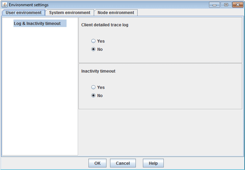The image size is (245, 170).
Task: Click blank area below Inactivity timeout panel
Action: pyautogui.click(x=161, y=132)
